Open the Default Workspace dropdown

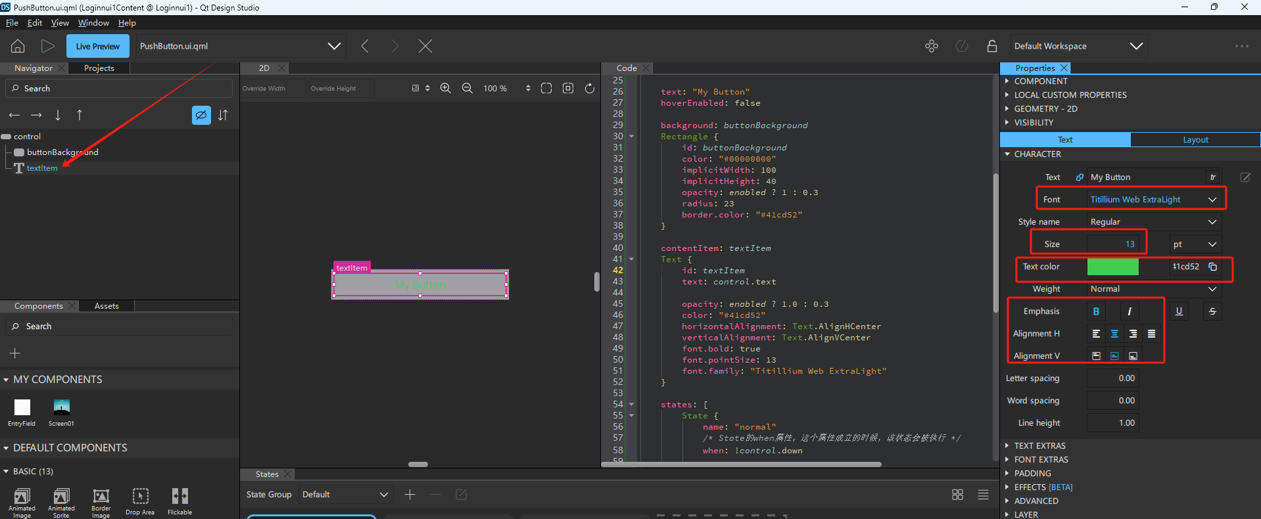(1078, 46)
